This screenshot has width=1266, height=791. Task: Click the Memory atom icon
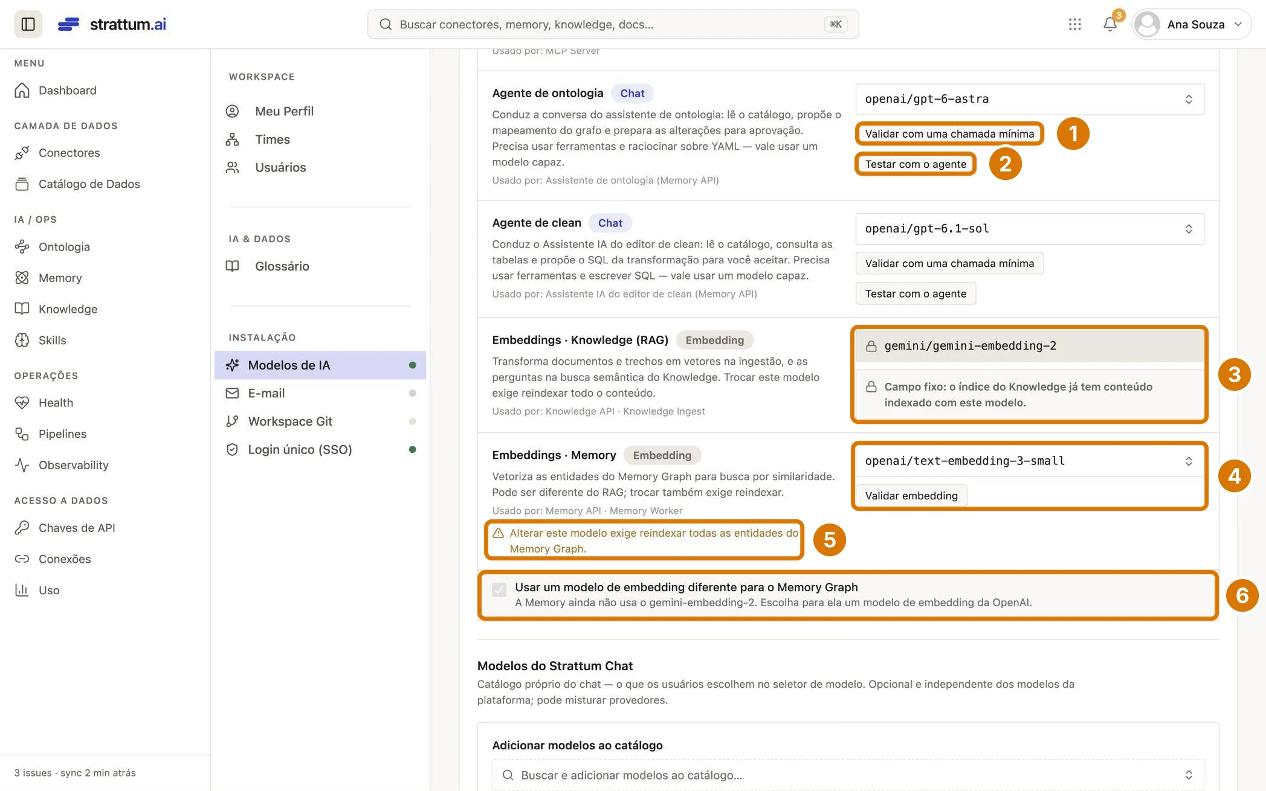22,278
